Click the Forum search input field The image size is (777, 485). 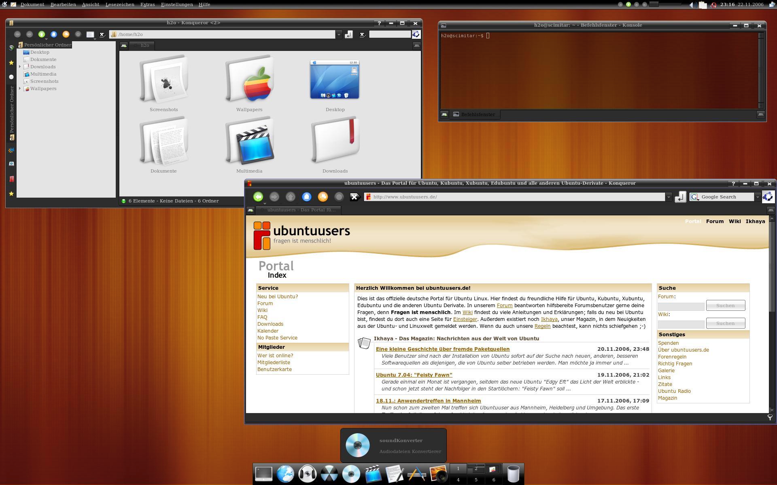coord(681,307)
